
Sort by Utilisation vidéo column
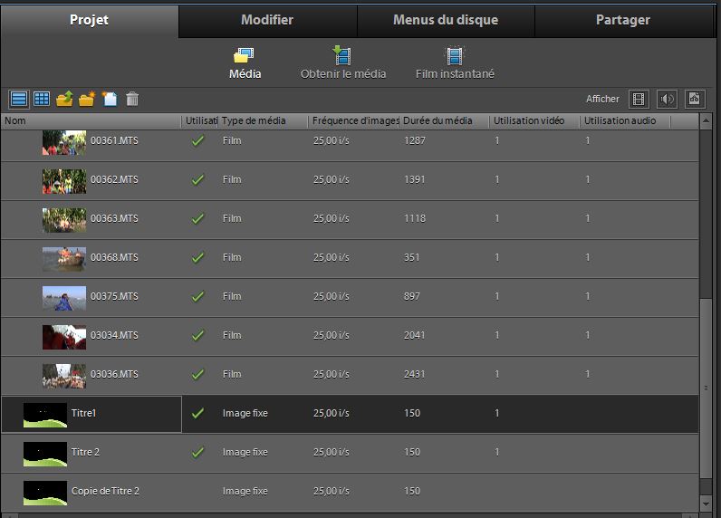(534, 120)
